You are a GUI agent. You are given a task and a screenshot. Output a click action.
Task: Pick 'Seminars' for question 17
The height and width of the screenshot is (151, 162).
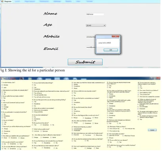(41, 131)
